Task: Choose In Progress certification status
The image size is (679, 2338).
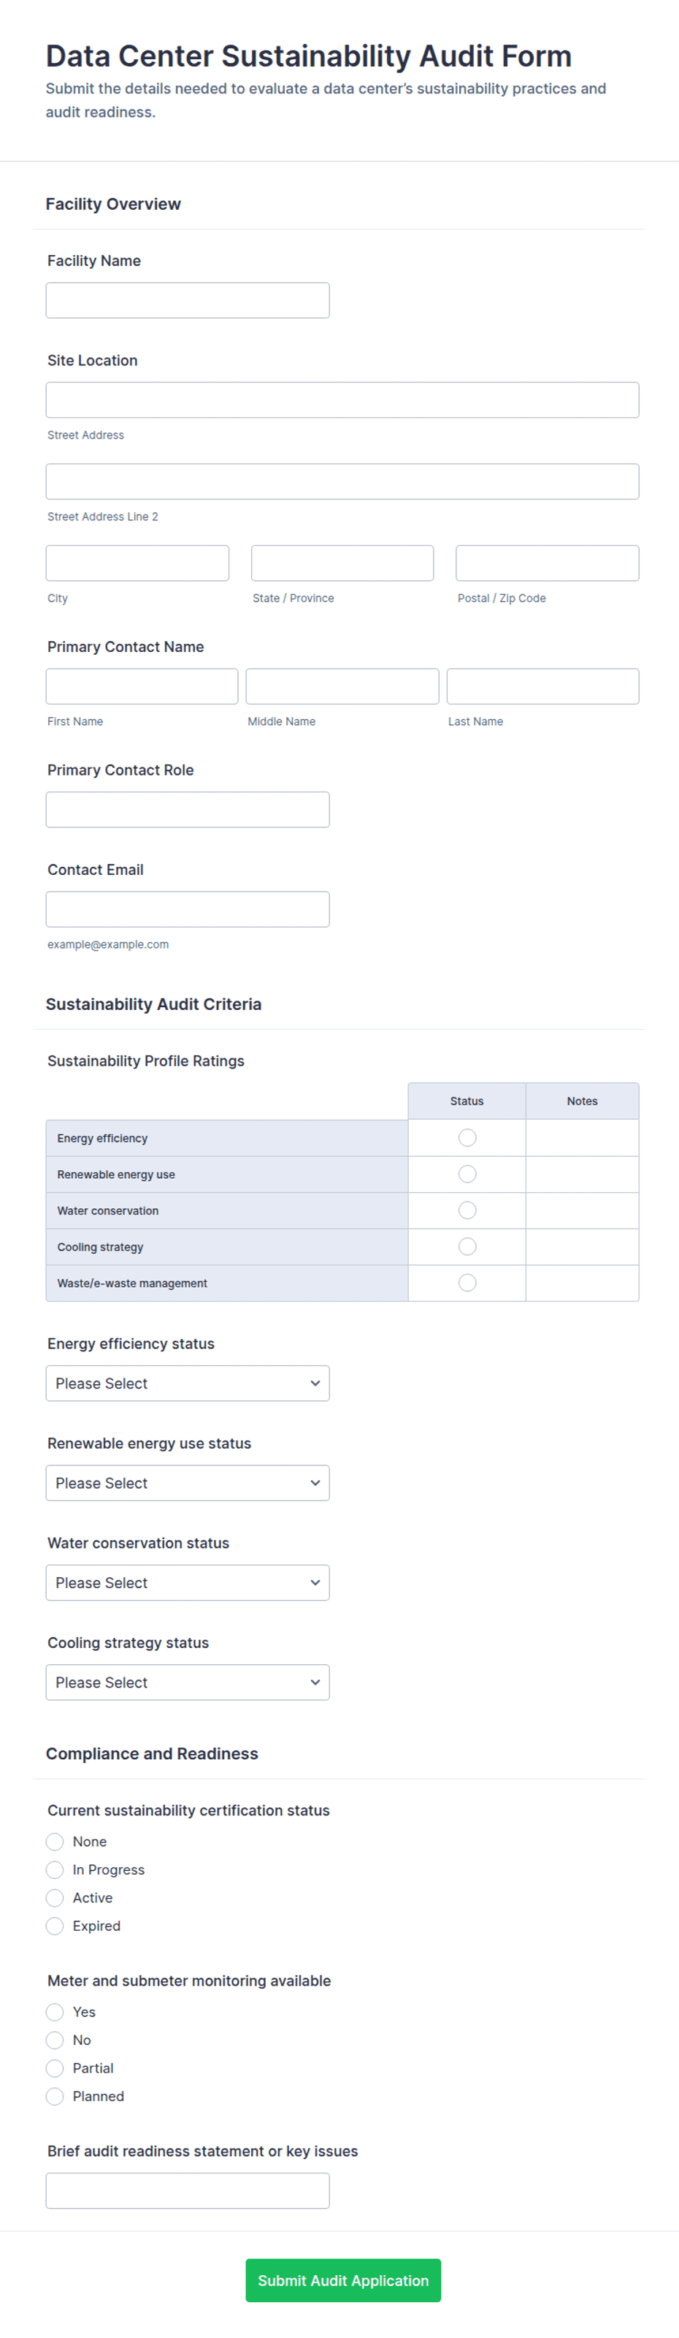Action: point(54,1870)
